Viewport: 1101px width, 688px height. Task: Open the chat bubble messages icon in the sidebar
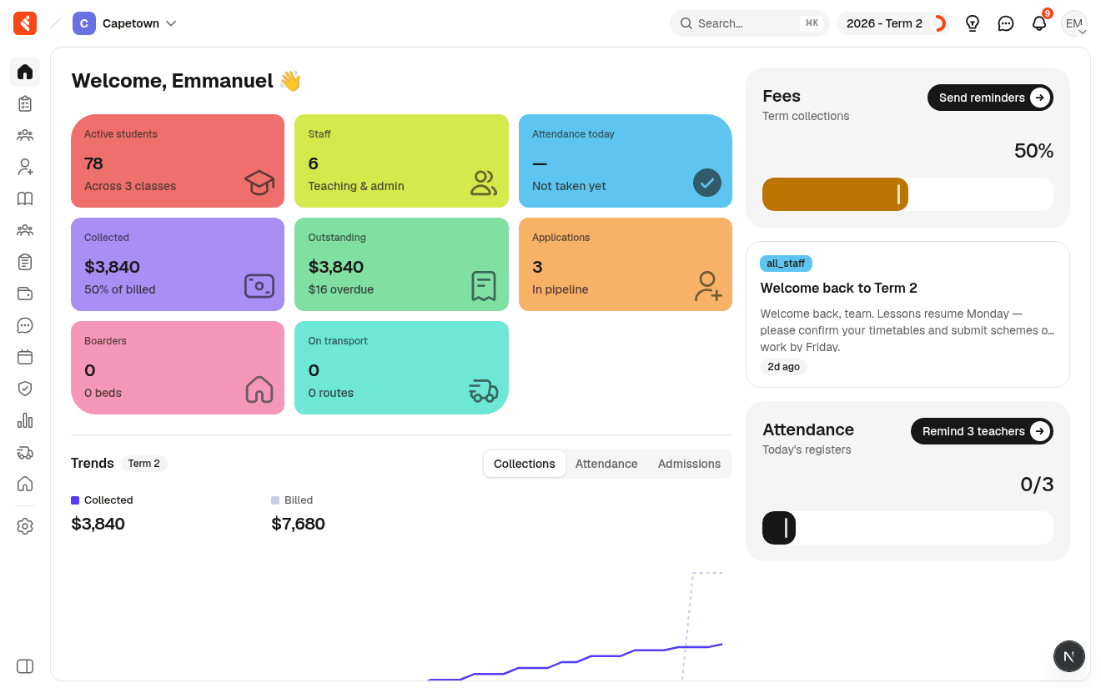coord(25,325)
